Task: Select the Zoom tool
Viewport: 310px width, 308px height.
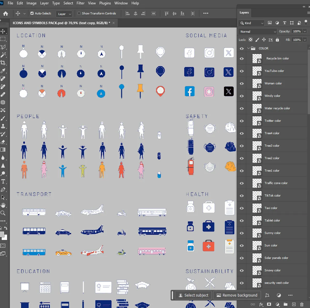Action: [4, 213]
